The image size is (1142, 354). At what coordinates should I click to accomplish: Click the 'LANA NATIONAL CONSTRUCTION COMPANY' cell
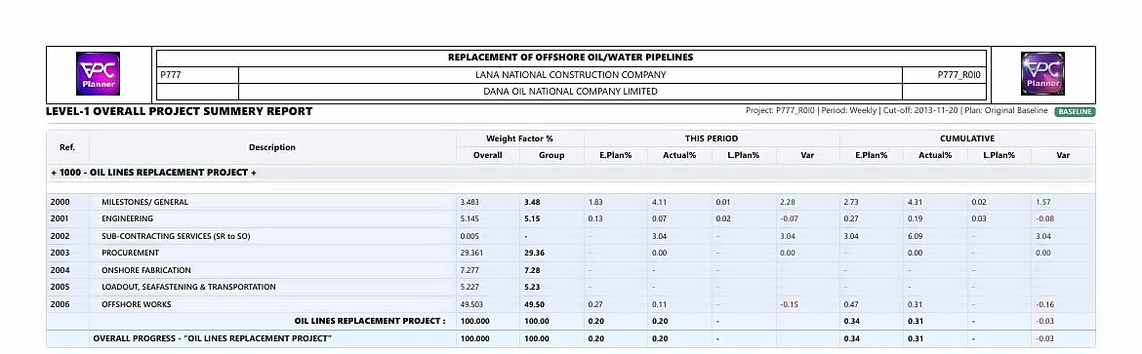click(570, 74)
